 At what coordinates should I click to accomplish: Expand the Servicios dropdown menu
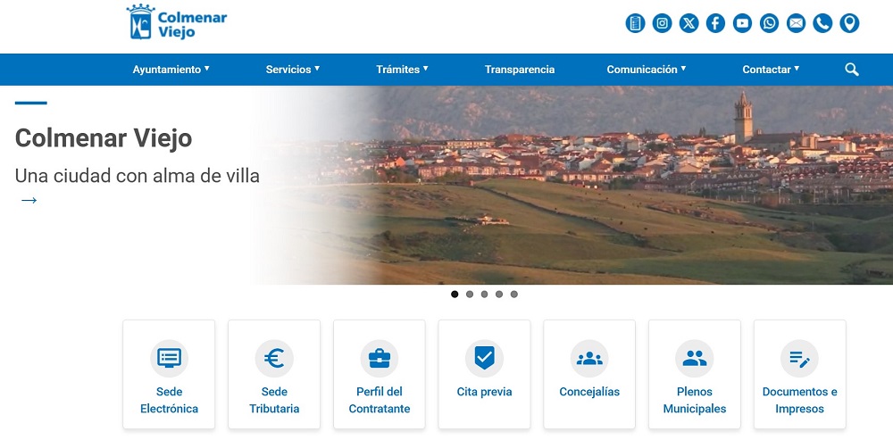click(292, 70)
